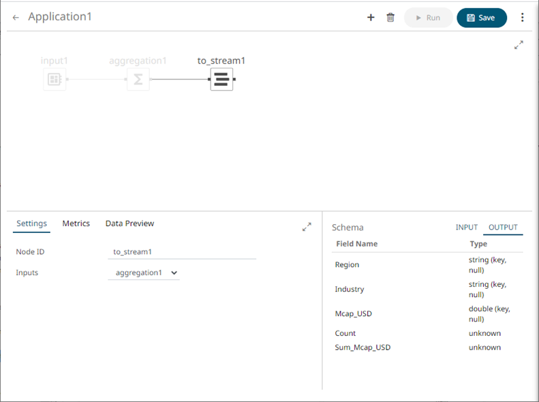
Task: Click the Node ID text field
Action: (181, 252)
